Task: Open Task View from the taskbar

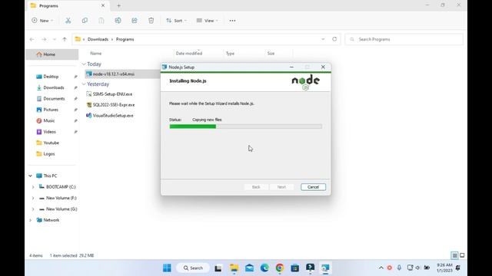Action: pyautogui.click(x=218, y=268)
